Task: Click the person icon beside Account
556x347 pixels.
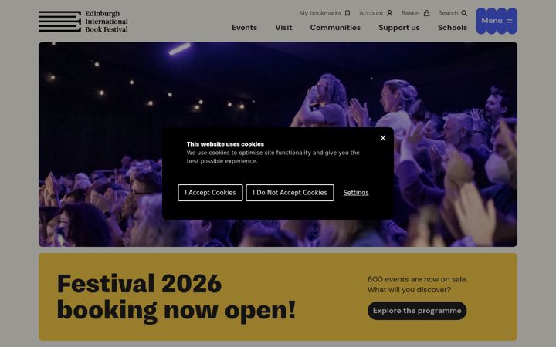Action: tap(389, 13)
